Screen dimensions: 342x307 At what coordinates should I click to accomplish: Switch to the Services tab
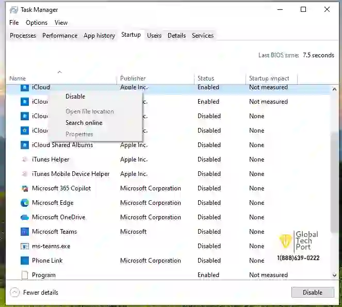pos(203,36)
